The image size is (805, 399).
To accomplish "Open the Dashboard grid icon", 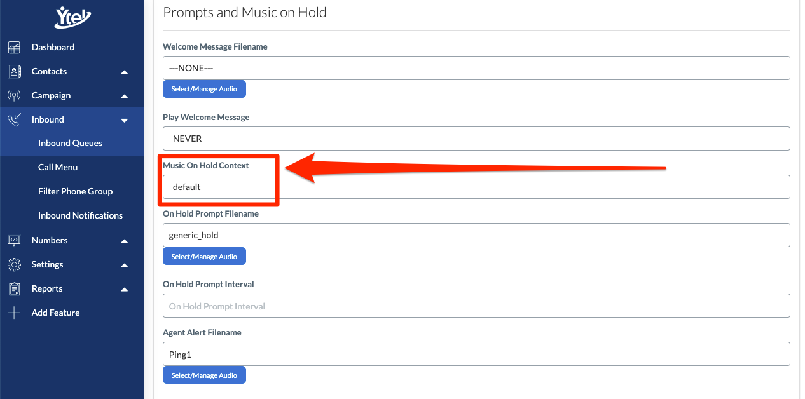I will tap(14, 47).
